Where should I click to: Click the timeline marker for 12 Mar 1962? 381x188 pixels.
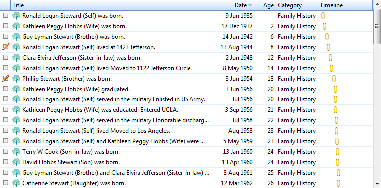click(x=338, y=183)
